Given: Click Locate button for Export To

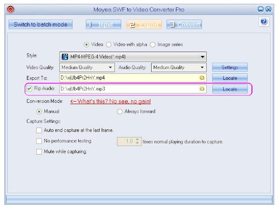Looking at the screenshot, I should click(230, 78).
